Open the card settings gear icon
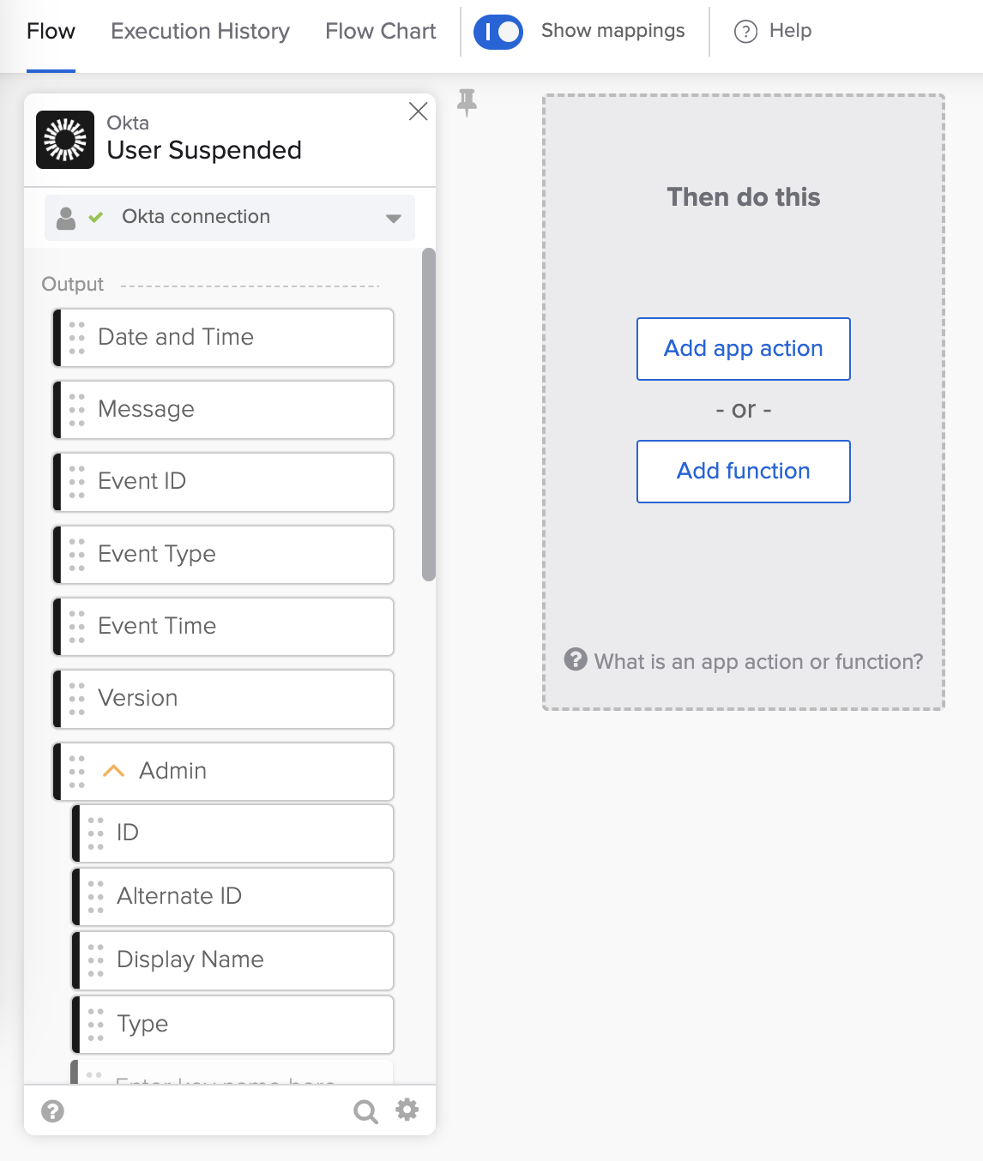 click(x=407, y=1110)
